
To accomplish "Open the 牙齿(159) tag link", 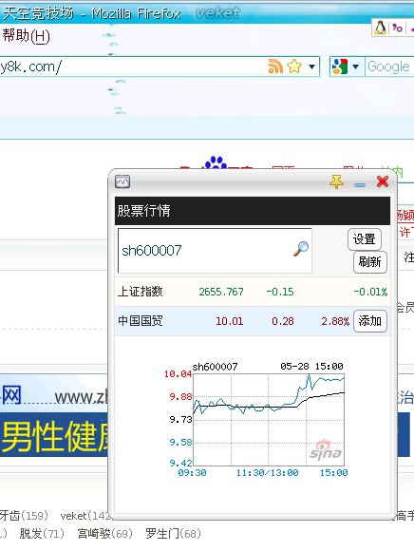I will pyautogui.click(x=24, y=516).
